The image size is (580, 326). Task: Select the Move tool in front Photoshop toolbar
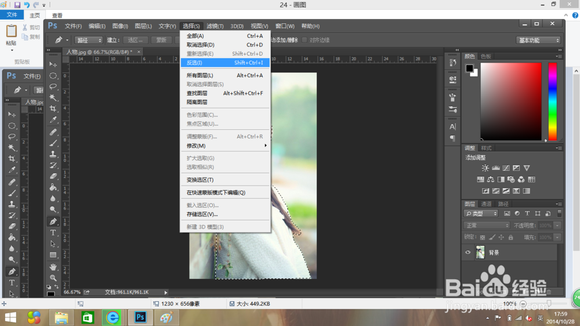(x=53, y=64)
